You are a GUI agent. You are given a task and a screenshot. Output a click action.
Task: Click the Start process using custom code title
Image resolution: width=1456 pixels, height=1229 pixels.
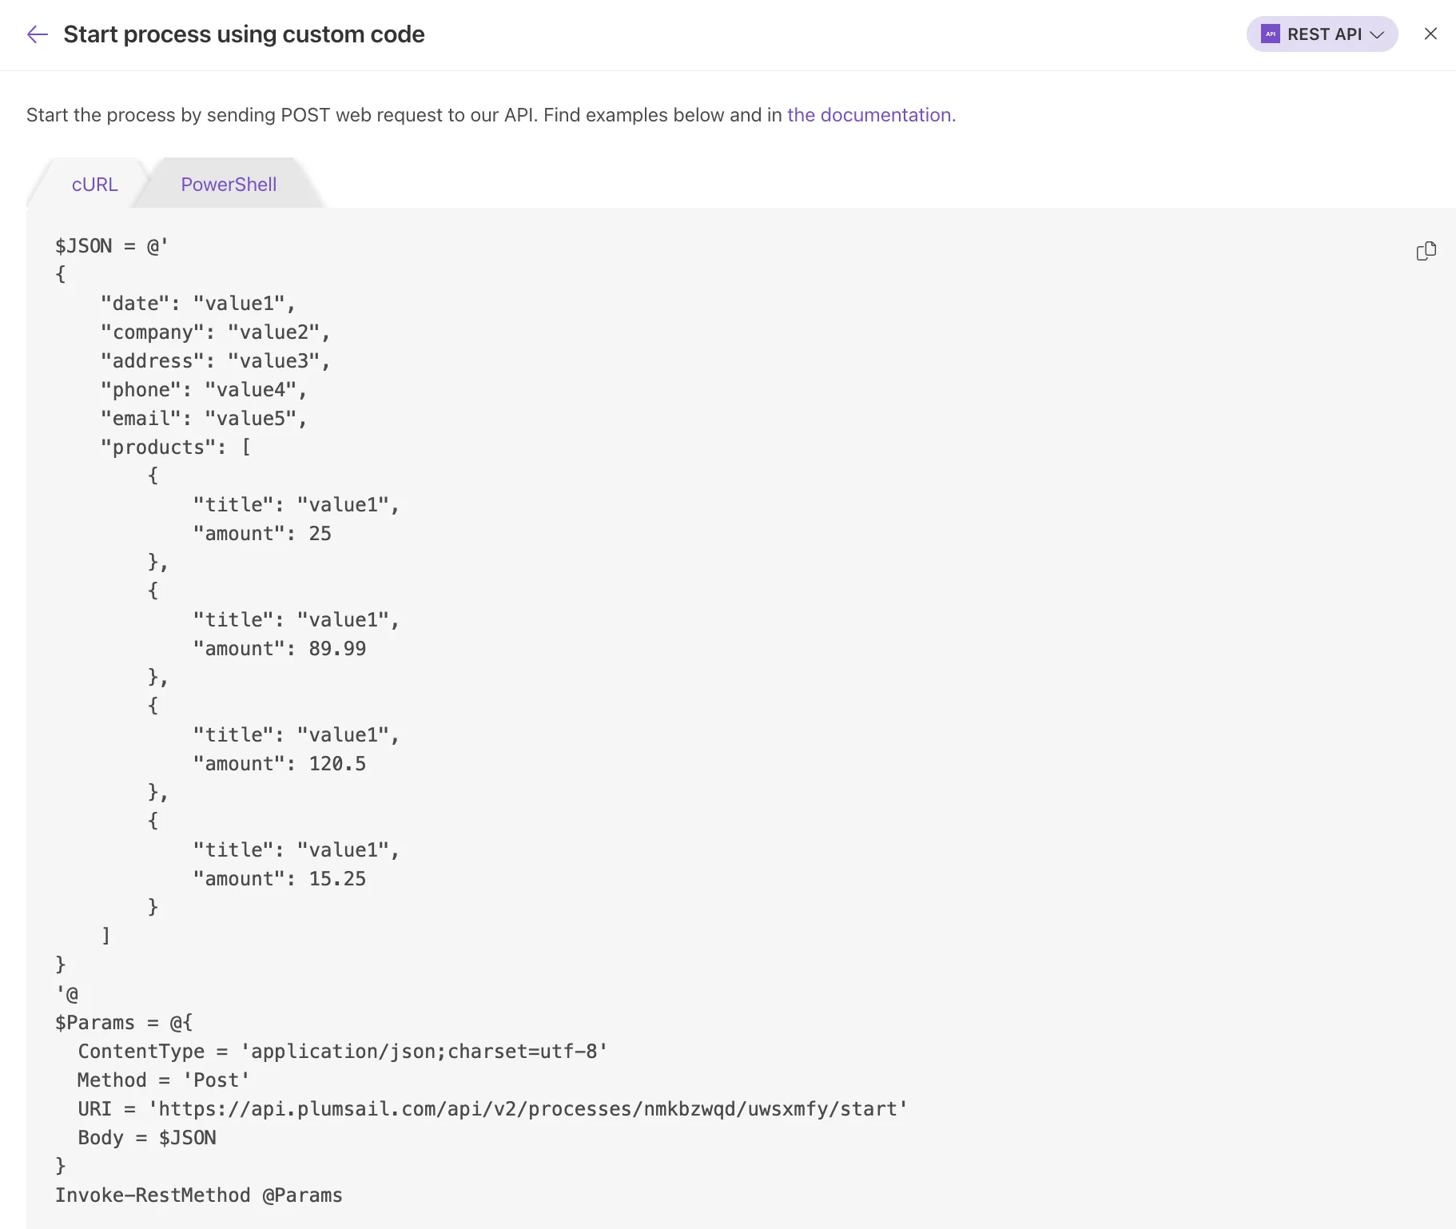click(245, 34)
